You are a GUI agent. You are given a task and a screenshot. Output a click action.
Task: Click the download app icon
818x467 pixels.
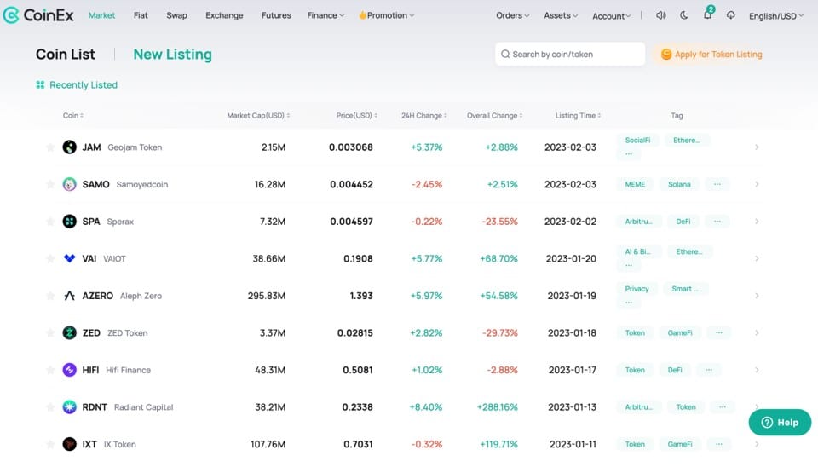click(x=731, y=15)
